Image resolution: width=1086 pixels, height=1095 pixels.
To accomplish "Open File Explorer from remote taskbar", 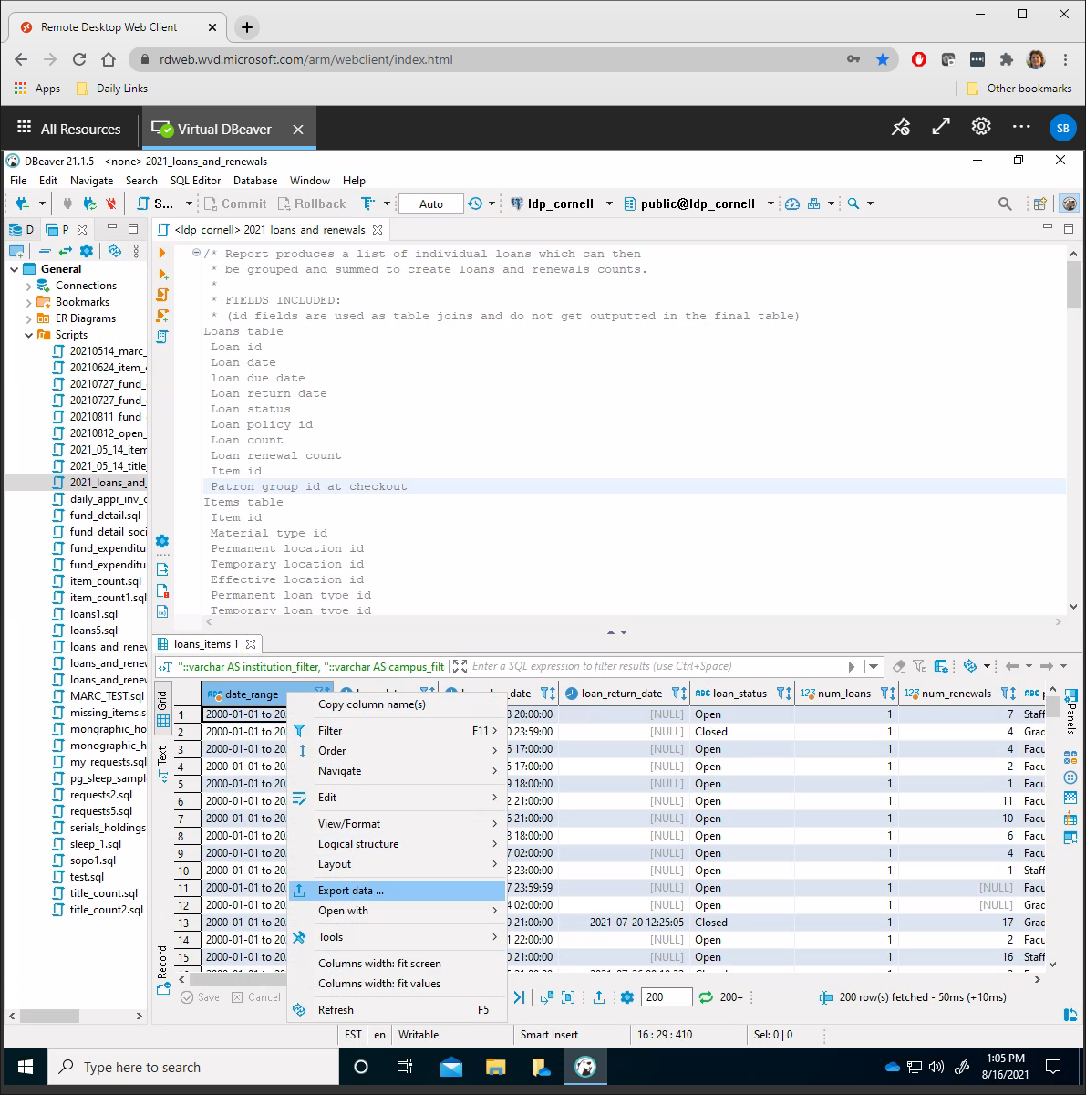I will click(495, 1067).
